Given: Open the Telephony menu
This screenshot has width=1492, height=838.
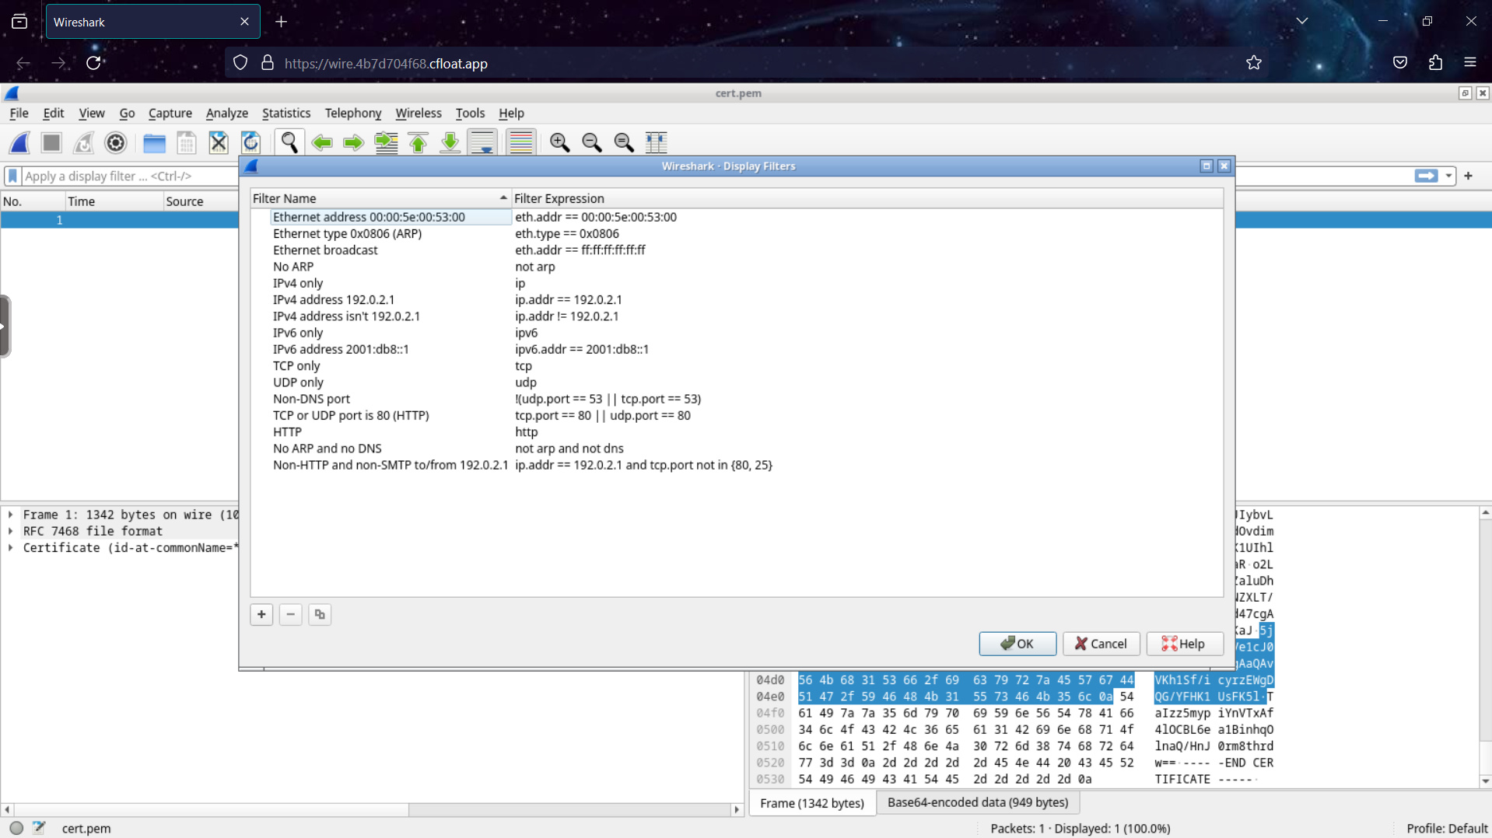Looking at the screenshot, I should pos(353,113).
